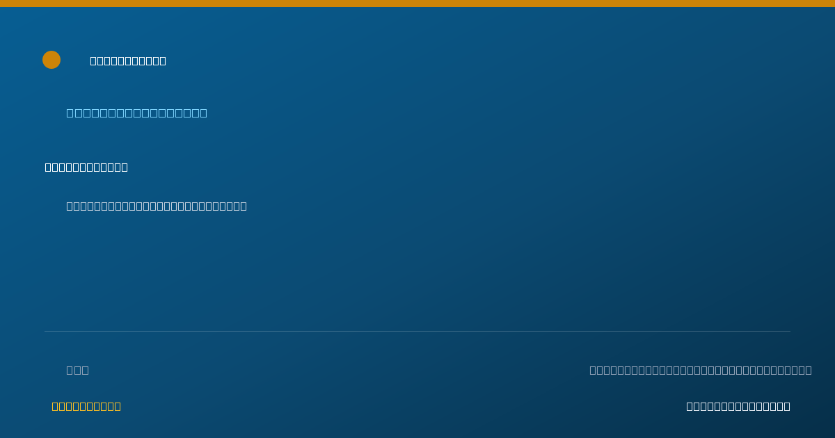Click last character of title beside circle
The height and width of the screenshot is (438, 835).
click(163, 60)
